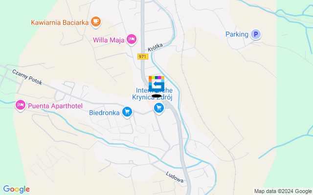This screenshot has width=313, height=195.
Task: Click the black oval marker shadow
Action: point(156,96)
